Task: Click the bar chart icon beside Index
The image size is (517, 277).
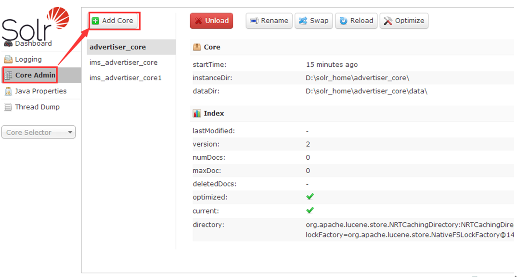Action: pyautogui.click(x=197, y=113)
